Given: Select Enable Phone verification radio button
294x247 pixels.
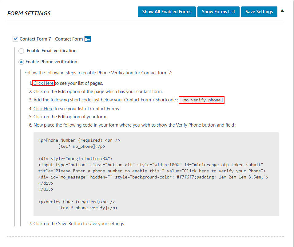Looking at the screenshot, I should [21, 62].
